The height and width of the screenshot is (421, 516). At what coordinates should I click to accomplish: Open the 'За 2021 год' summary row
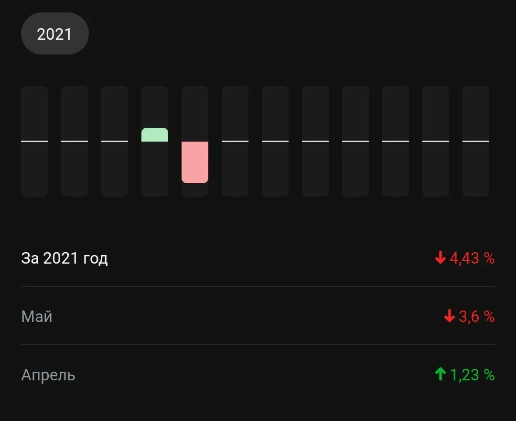coord(258,258)
